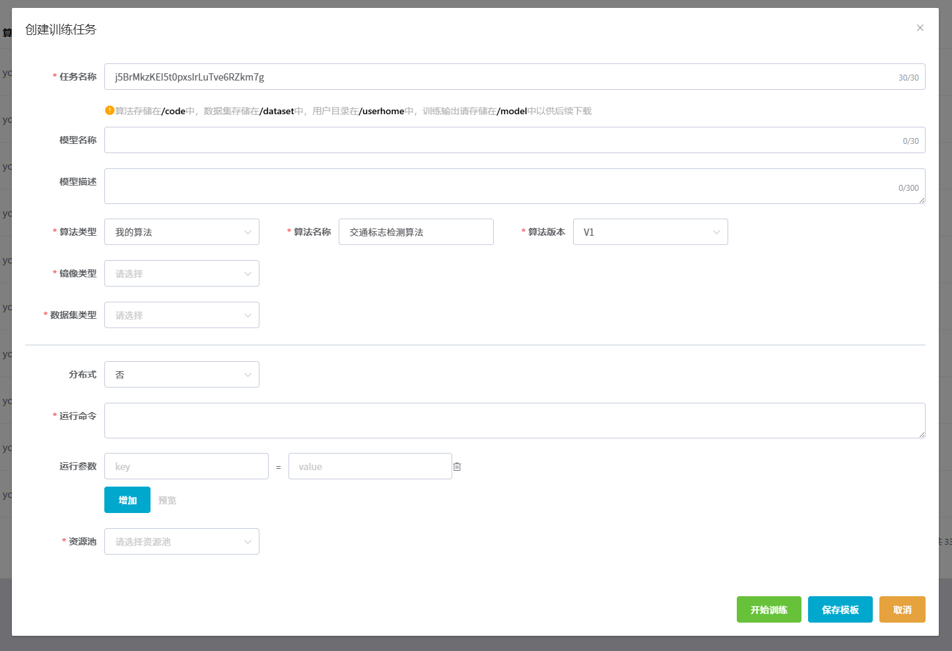
Task: Click the 开始训练 button
Action: coord(768,609)
